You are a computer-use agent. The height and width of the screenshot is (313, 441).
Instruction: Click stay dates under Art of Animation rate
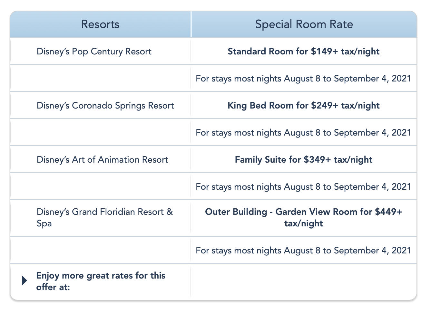(x=304, y=187)
